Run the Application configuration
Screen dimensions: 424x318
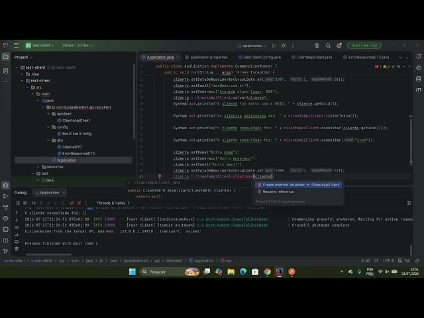click(274, 46)
